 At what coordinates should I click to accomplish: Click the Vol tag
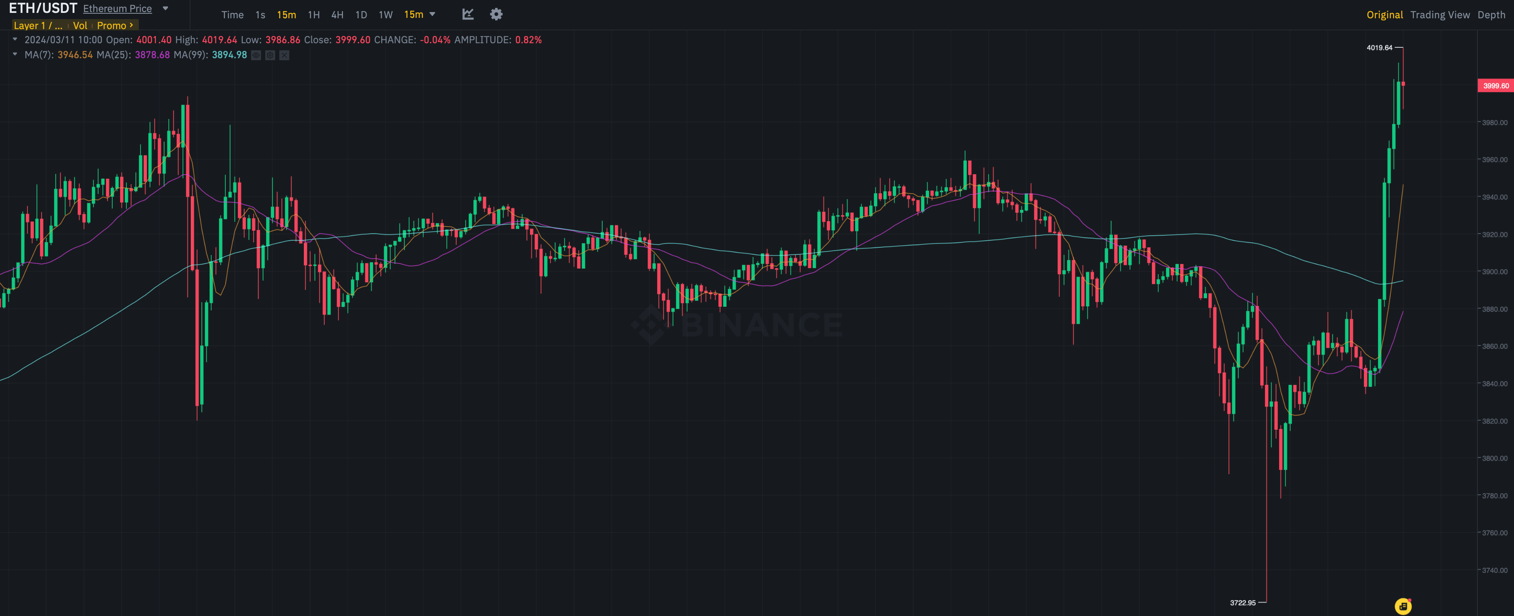click(x=80, y=25)
